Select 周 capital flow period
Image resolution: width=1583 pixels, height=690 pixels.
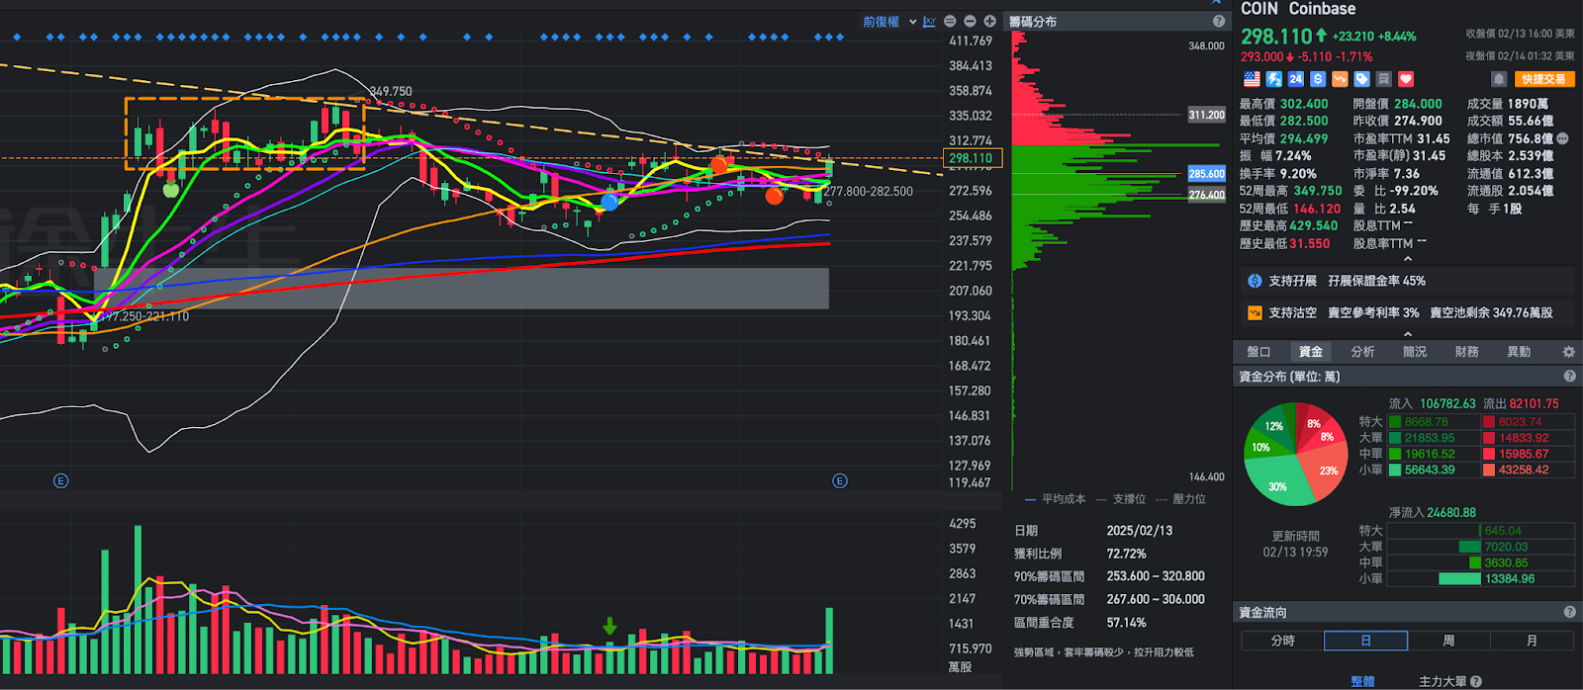click(1448, 641)
